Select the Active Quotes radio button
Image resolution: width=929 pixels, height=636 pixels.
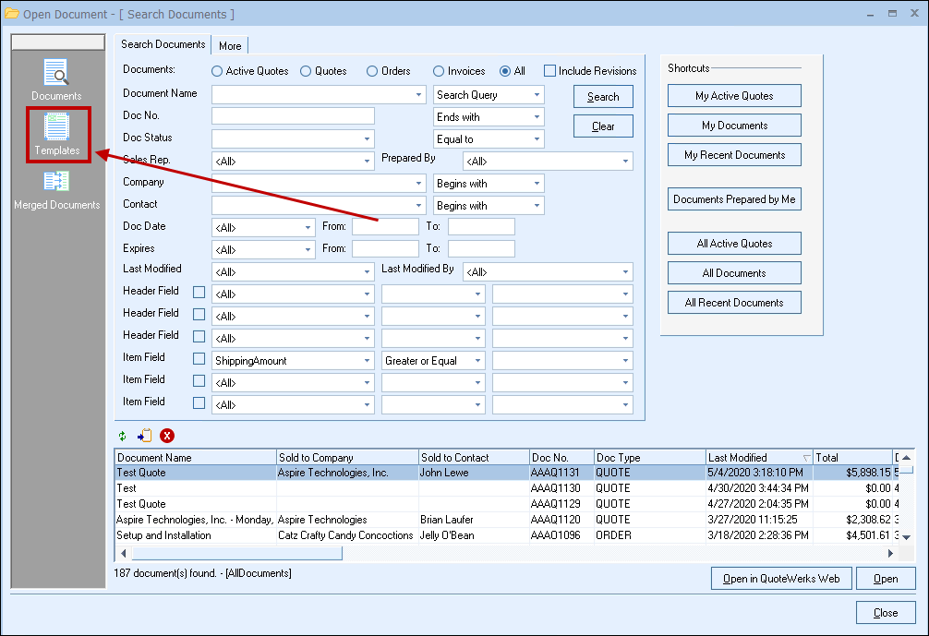pyautogui.click(x=217, y=71)
